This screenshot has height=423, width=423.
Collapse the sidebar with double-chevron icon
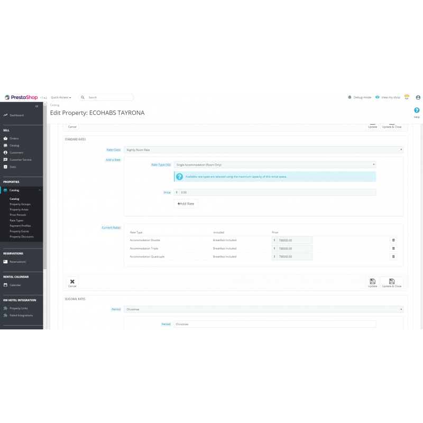coord(37,106)
